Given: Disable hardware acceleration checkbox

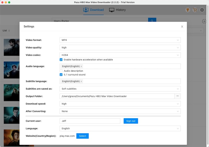Looking at the screenshot, I should point(61,60).
